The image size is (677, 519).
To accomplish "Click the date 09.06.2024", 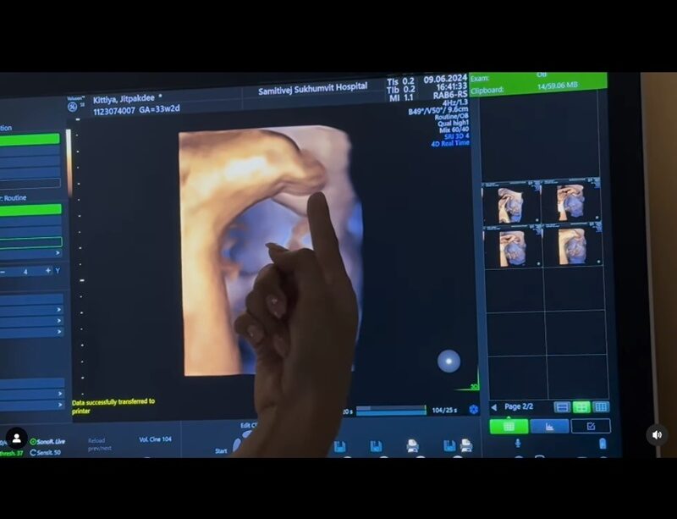I will coord(445,79).
